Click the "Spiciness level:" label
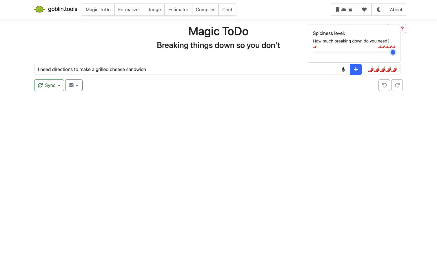Screen dimensions: 437x271 [x=329, y=33]
